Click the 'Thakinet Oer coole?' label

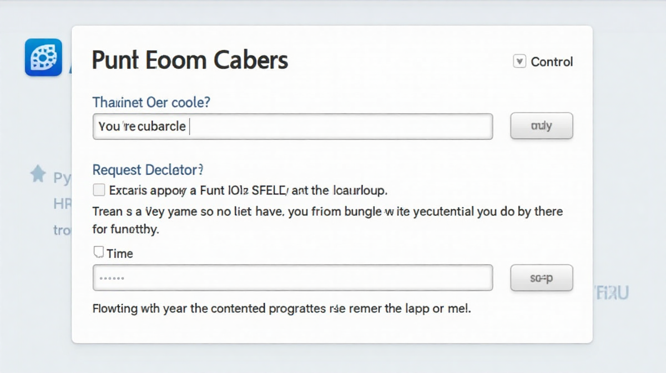pos(152,103)
